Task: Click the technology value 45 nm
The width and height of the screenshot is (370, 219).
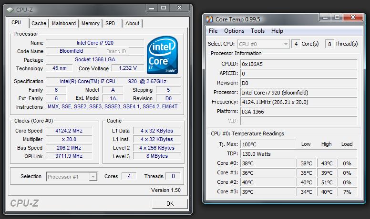Action: point(59,68)
